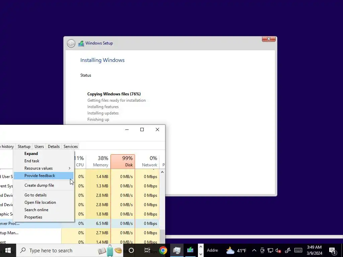Open the Resource values submenu

44,168
